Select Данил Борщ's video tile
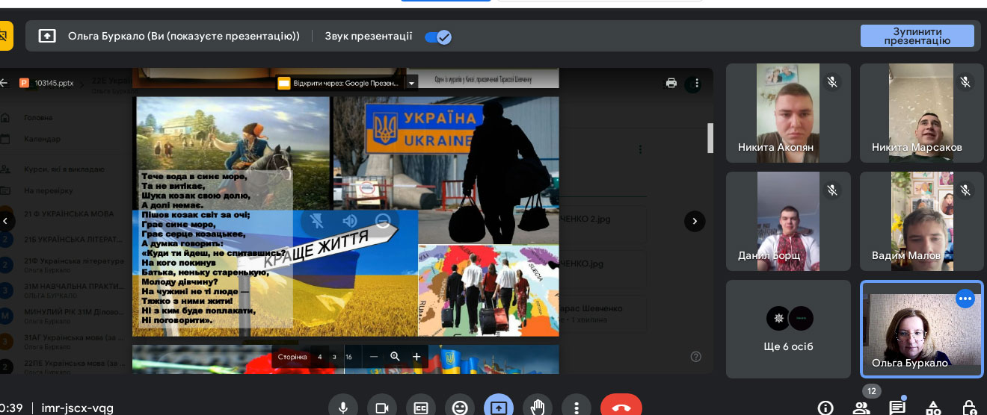The height and width of the screenshot is (415, 987). 788,221
